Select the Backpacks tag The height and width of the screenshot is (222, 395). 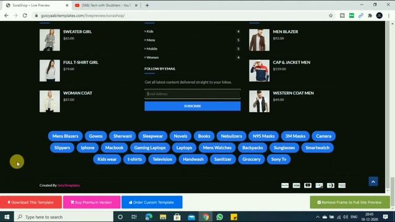252,148
